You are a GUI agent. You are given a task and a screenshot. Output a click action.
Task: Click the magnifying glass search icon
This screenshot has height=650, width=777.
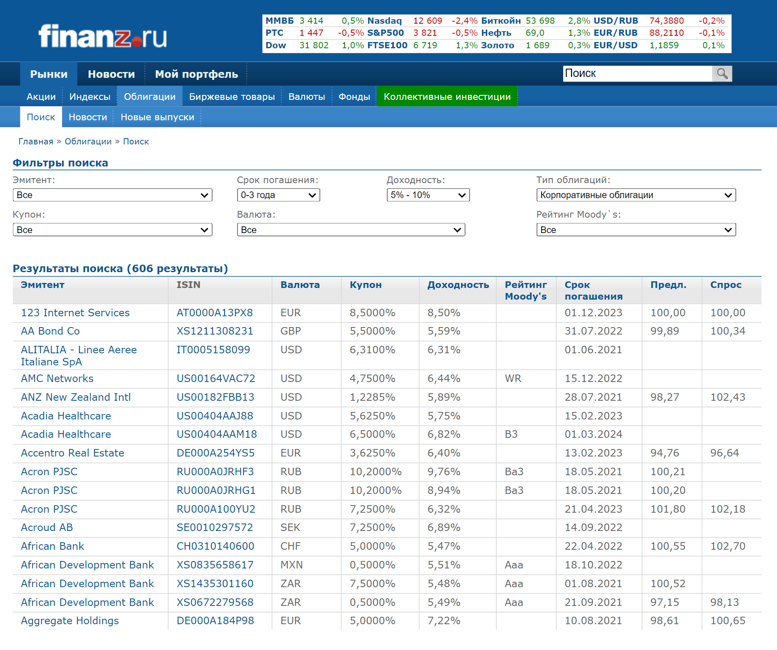pos(722,74)
